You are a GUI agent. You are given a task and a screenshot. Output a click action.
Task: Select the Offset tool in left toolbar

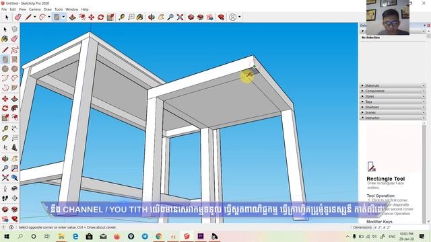(15, 118)
